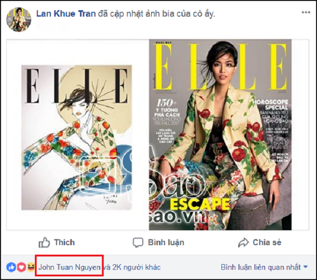Like the post with Thích button
This screenshot has height=280, width=317.
[57, 242]
